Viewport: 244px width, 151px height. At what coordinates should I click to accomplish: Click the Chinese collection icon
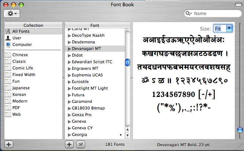(x=8, y=55)
